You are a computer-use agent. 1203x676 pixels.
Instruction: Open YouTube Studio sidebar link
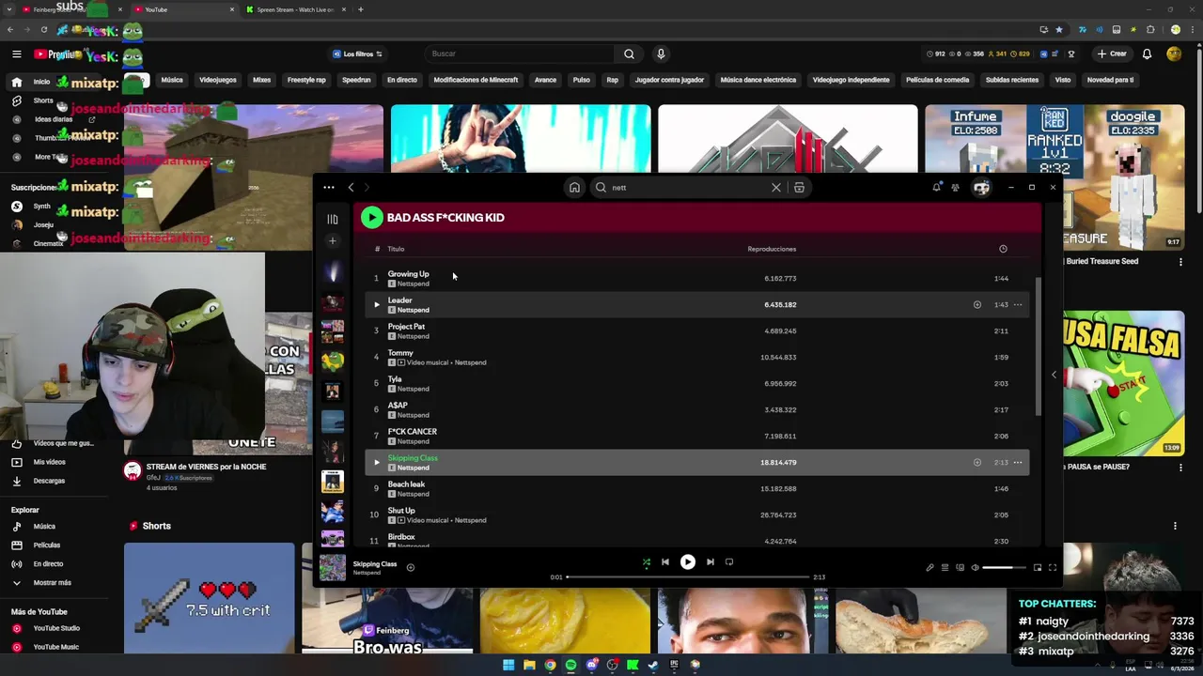pyautogui.click(x=56, y=628)
